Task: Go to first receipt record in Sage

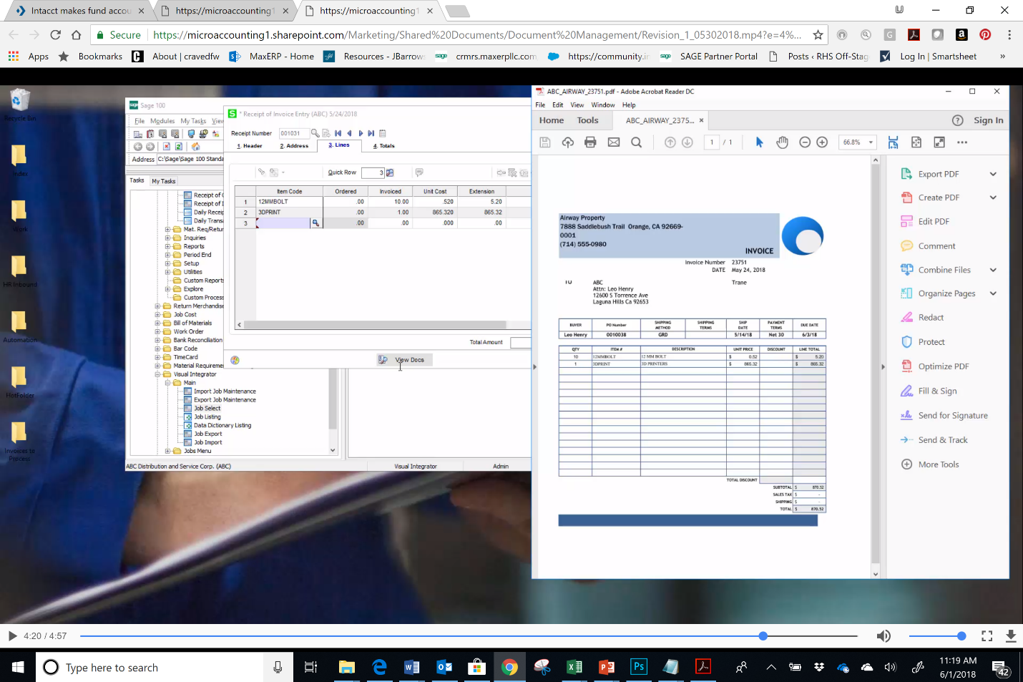Action: [x=338, y=133]
